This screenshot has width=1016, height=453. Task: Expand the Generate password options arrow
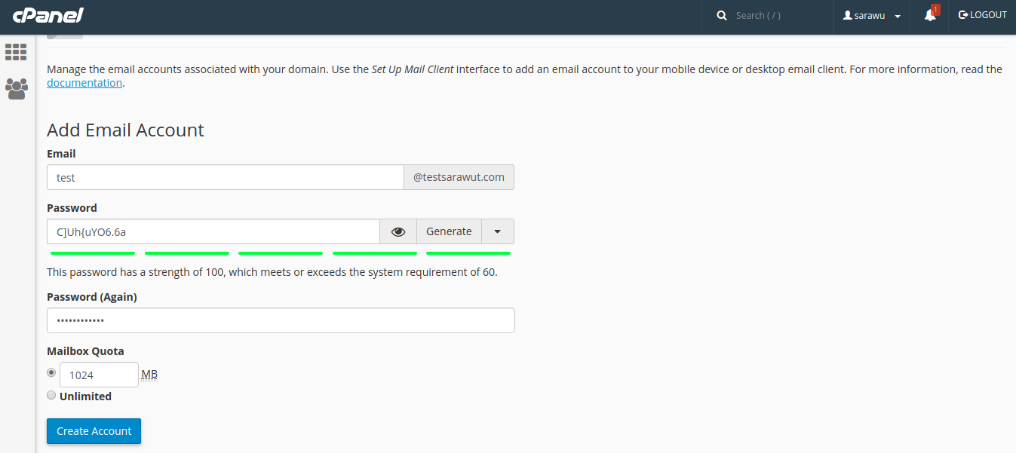point(498,232)
